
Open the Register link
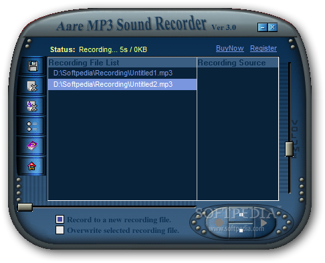point(263,48)
